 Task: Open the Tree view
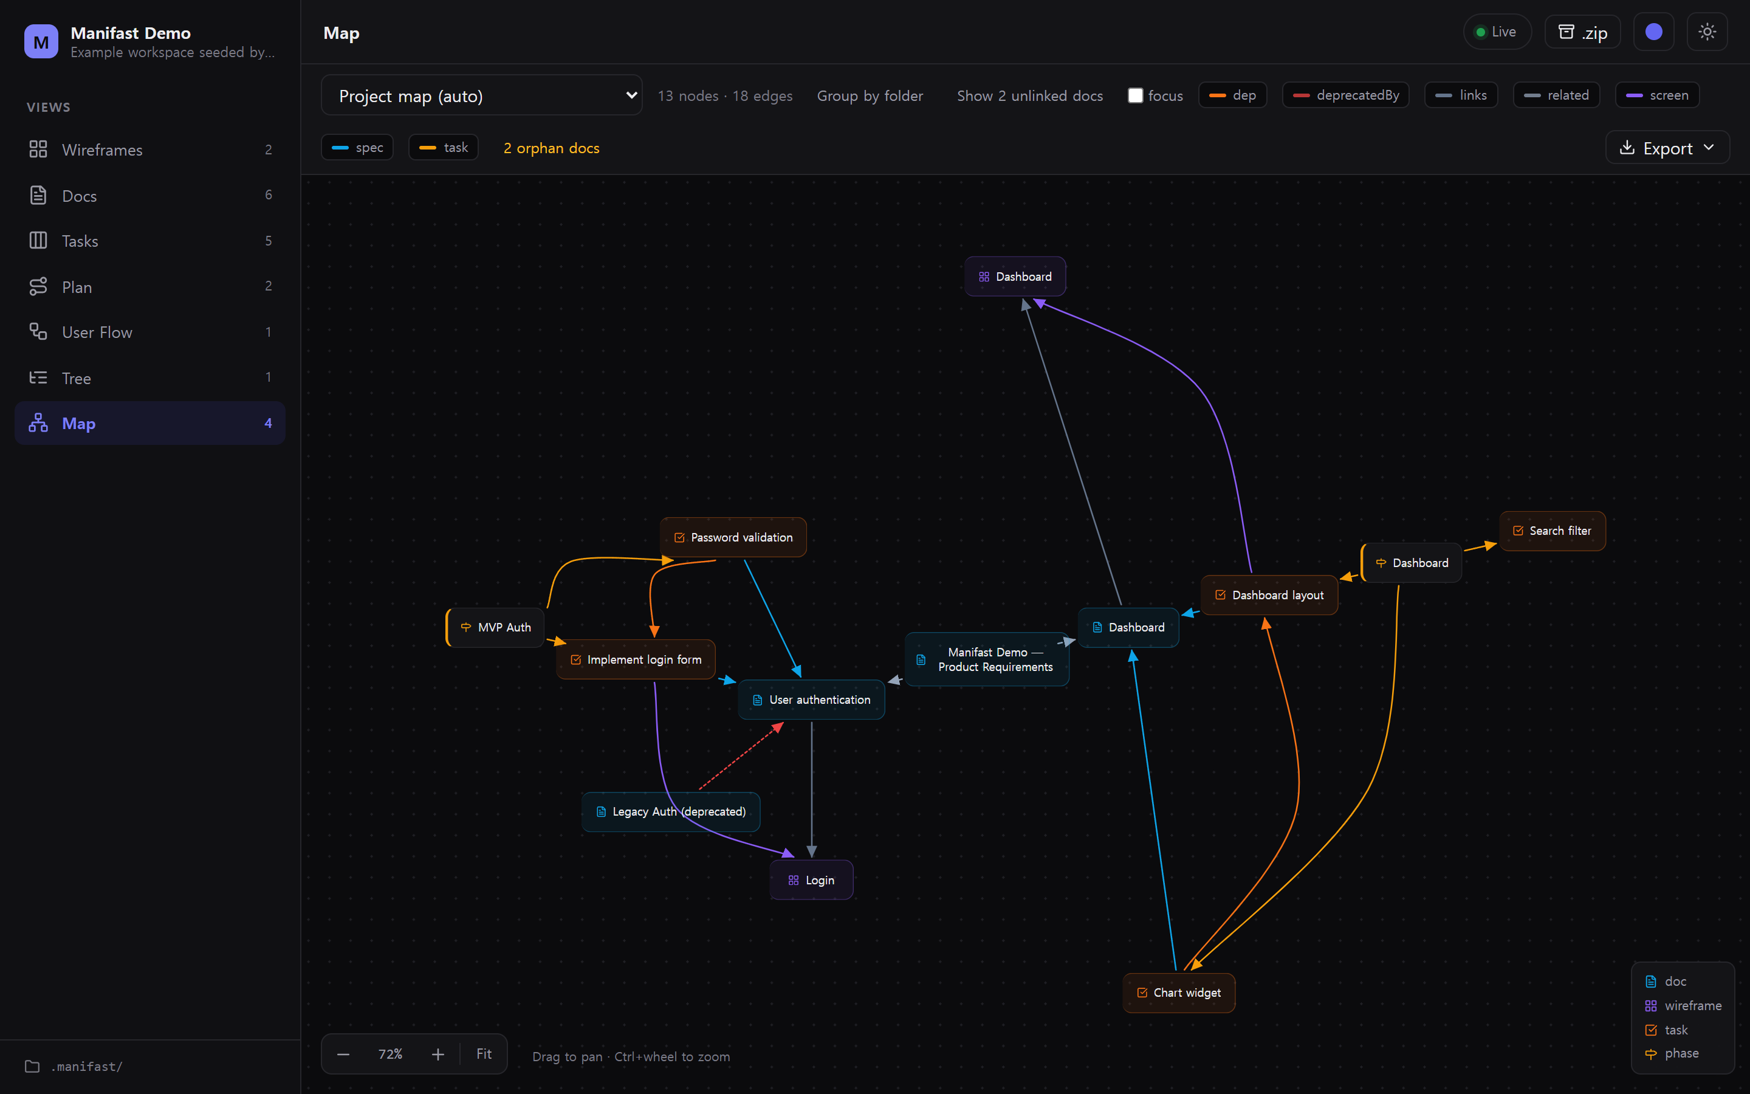(149, 377)
